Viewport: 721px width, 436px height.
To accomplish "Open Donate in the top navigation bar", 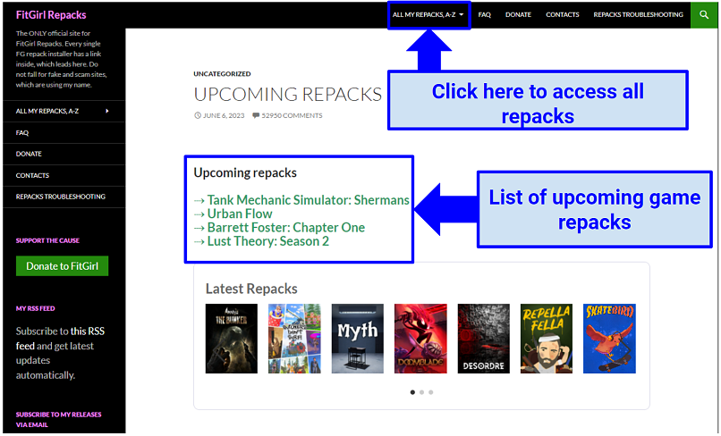I will 518,14.
